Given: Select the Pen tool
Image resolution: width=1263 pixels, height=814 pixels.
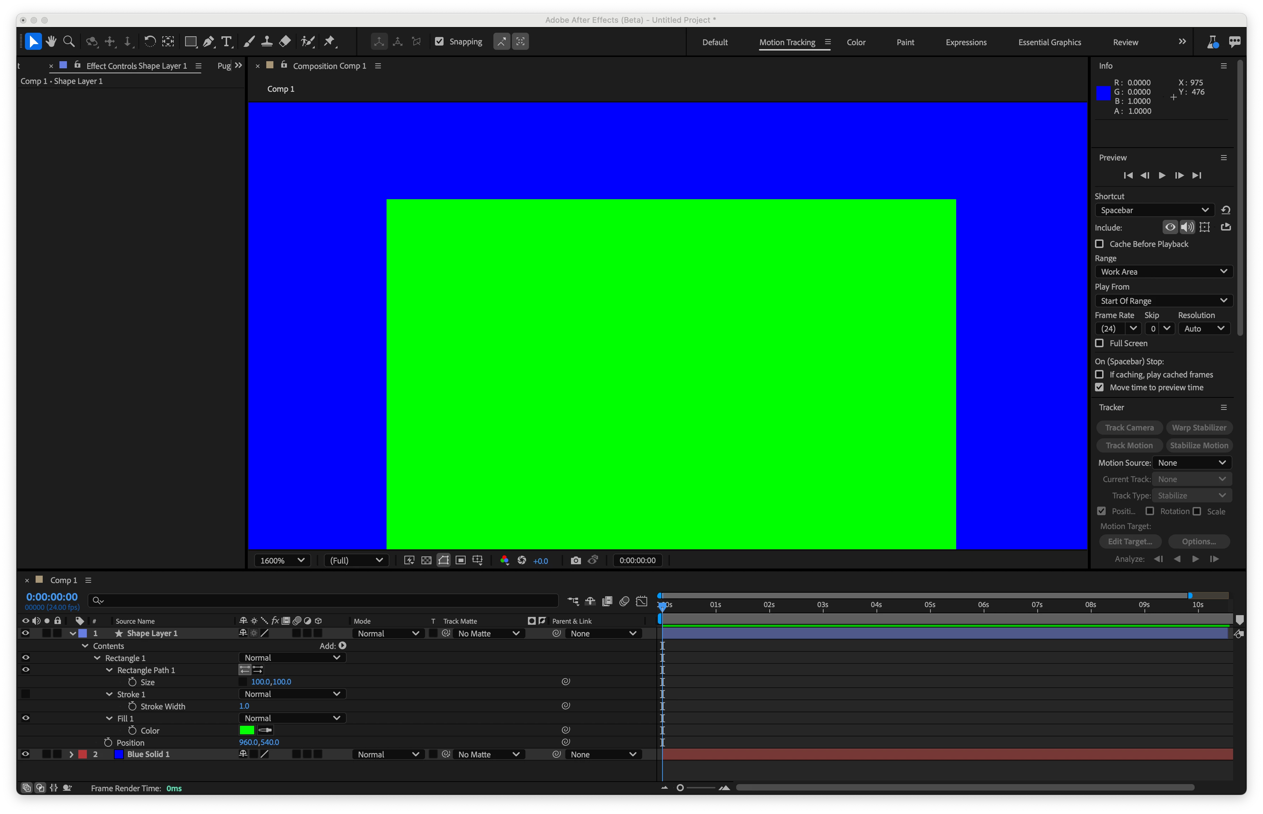Looking at the screenshot, I should click(x=209, y=42).
